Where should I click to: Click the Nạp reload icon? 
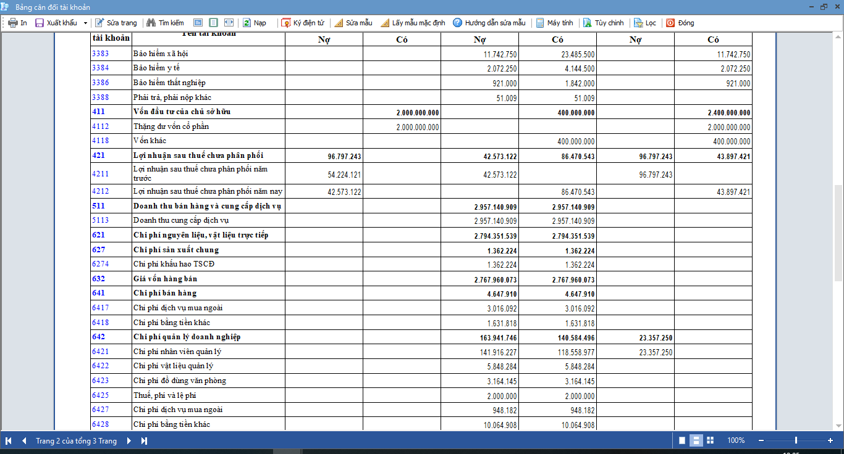pos(247,23)
